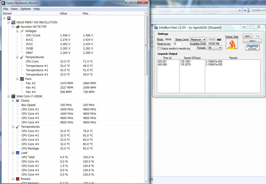This screenshot has width=266, height=184.
Task: Click the Sensor column header
Action: point(30,13)
